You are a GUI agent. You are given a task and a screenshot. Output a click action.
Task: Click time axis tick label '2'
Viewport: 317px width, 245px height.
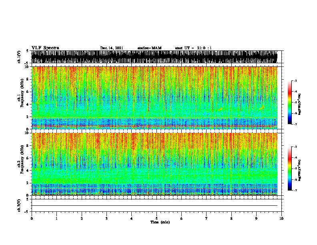click(82, 218)
